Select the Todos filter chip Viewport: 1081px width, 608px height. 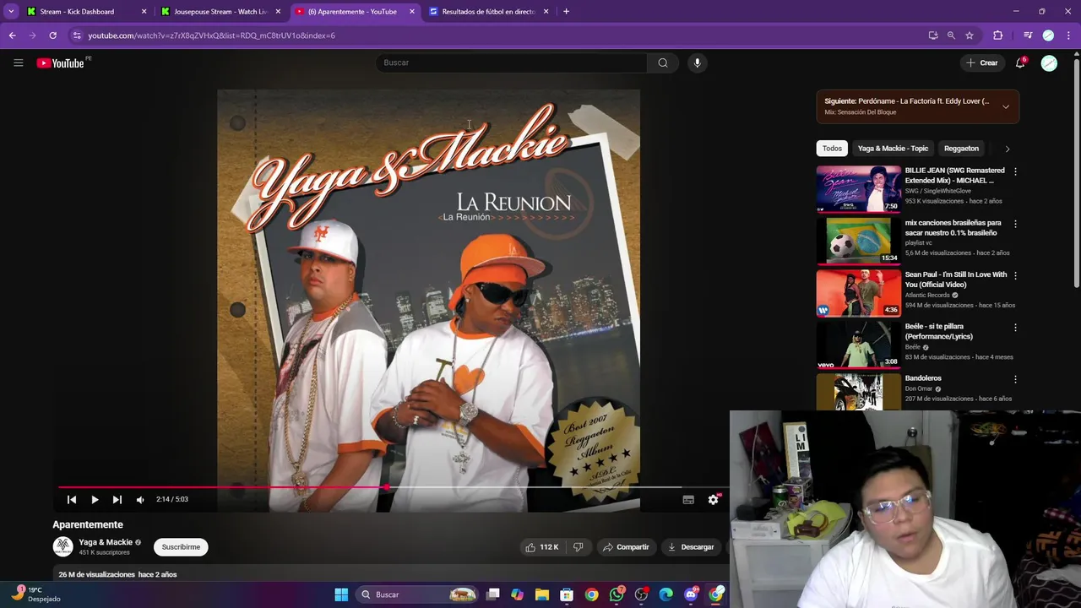832,149
